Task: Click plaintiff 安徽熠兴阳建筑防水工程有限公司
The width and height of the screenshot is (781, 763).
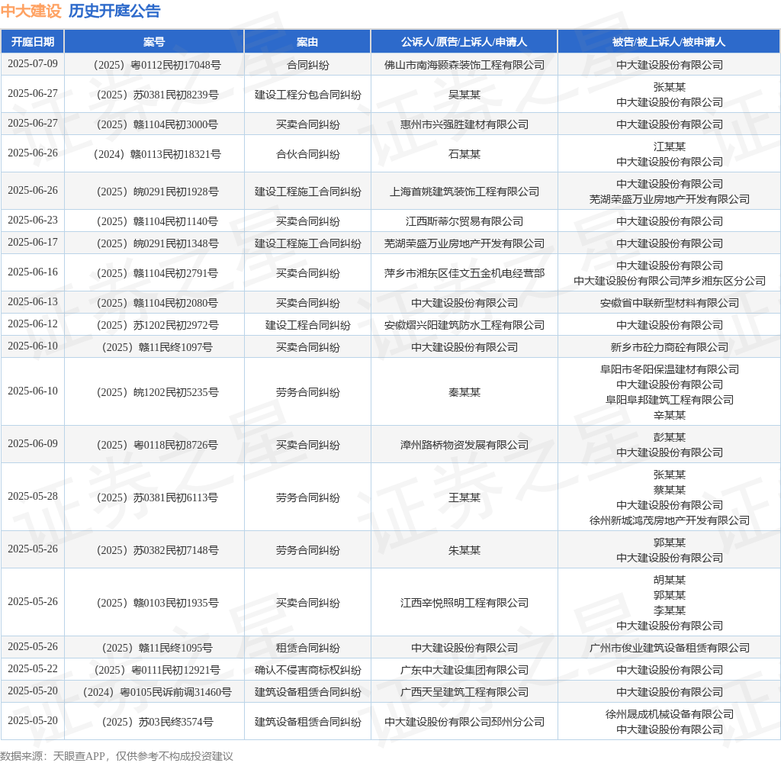Action: click(464, 326)
